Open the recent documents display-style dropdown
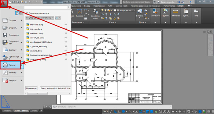The height and width of the screenshot is (114, 214). point(57,18)
